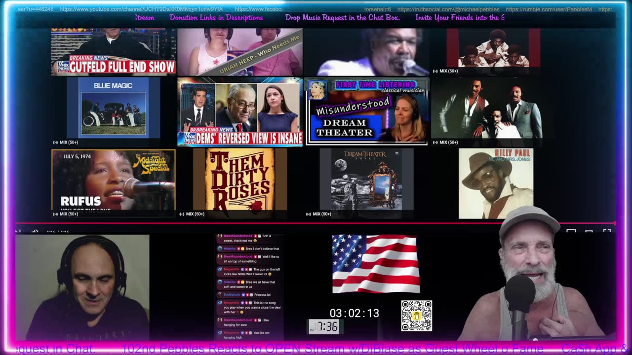Click 'FIRST TIME LISTENING' banner on Dream Theater thumbnail

click(x=376, y=85)
